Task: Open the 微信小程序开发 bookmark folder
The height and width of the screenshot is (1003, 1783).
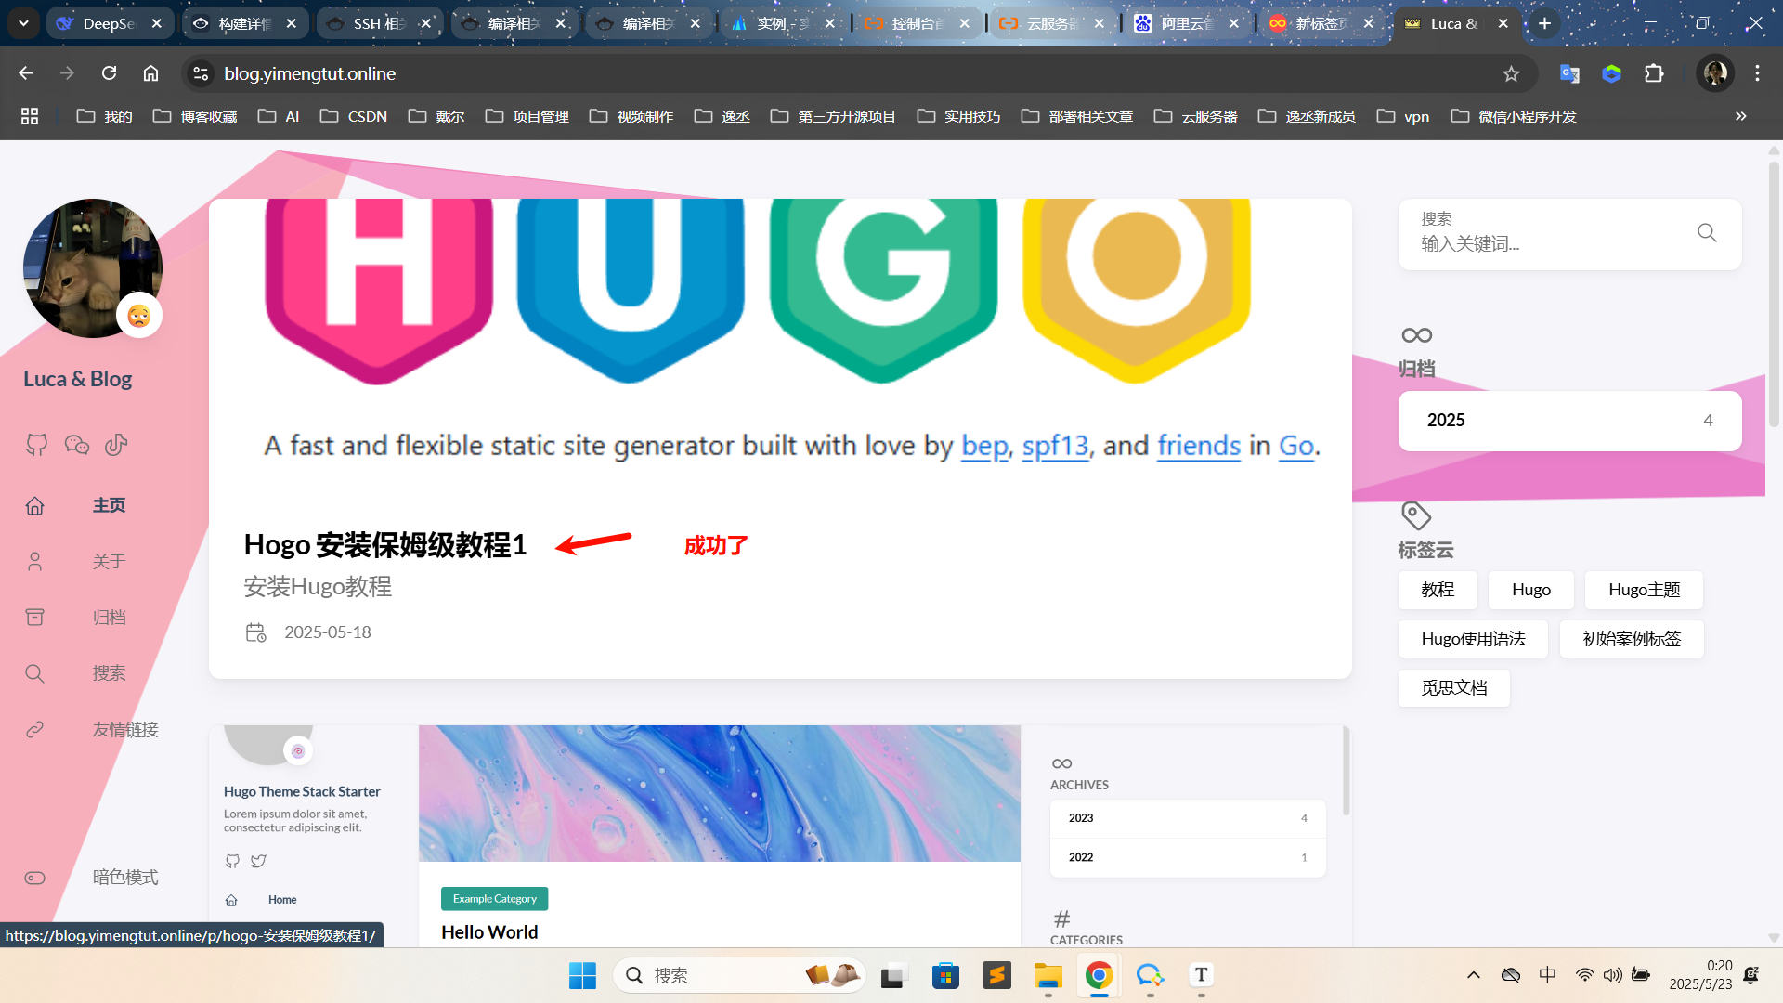Action: coord(1514,116)
